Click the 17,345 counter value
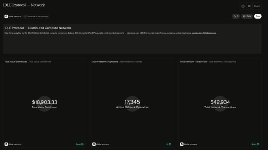 [132, 102]
